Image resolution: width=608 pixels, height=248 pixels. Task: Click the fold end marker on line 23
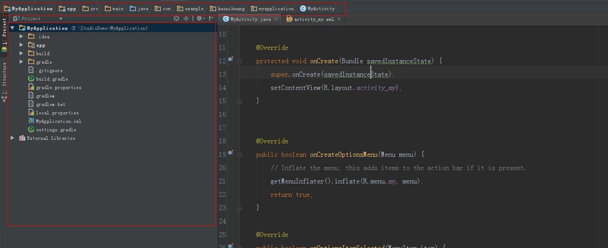point(239,208)
